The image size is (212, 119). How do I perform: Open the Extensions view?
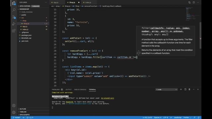tap(14, 31)
